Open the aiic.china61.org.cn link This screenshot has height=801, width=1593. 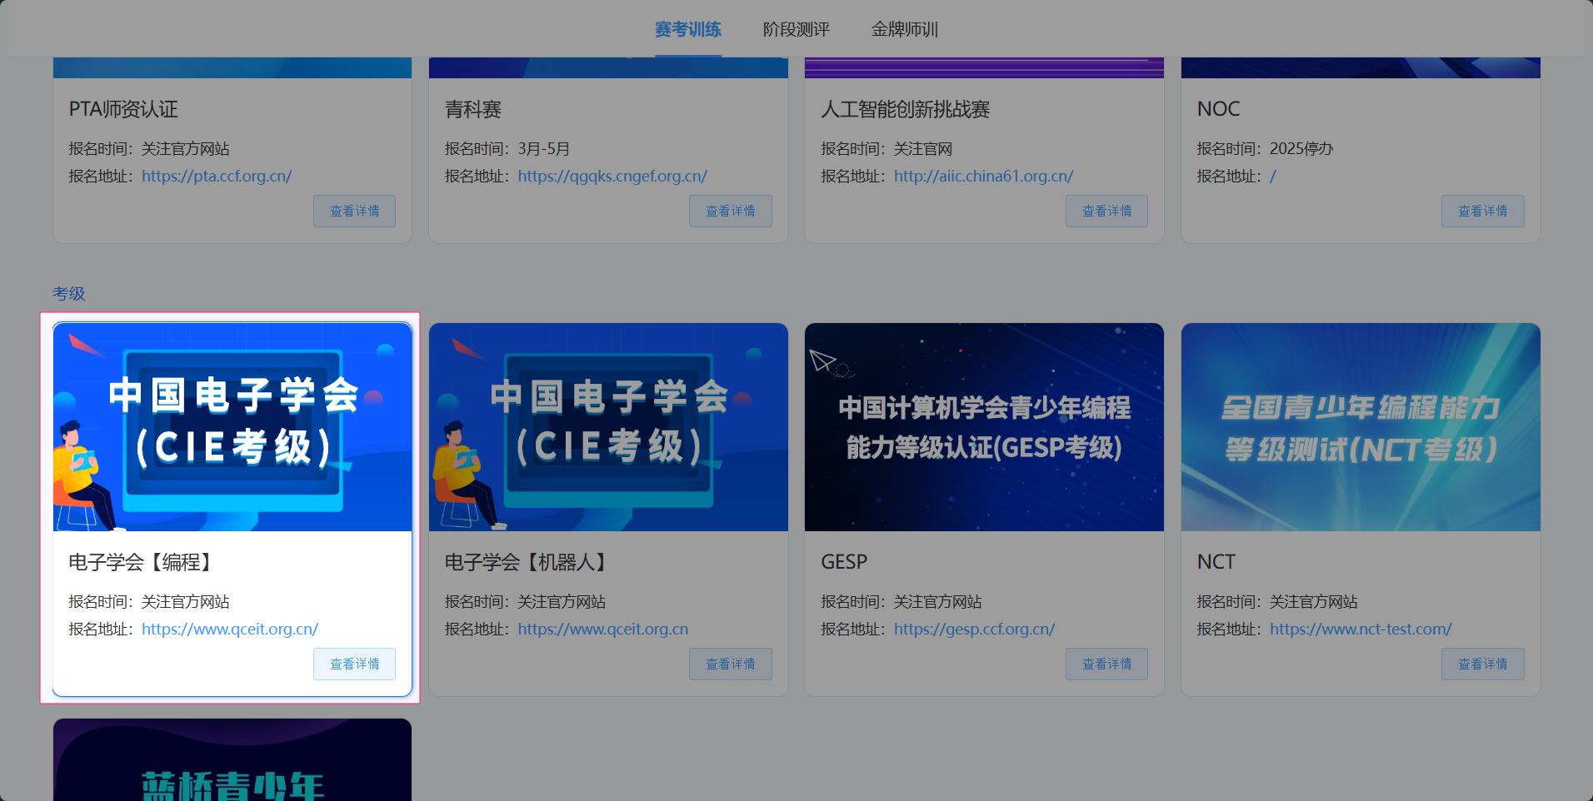pos(984,177)
